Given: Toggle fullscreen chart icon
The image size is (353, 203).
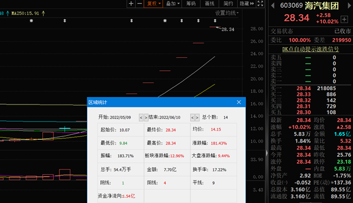Looking at the screenshot, I should [260, 4].
